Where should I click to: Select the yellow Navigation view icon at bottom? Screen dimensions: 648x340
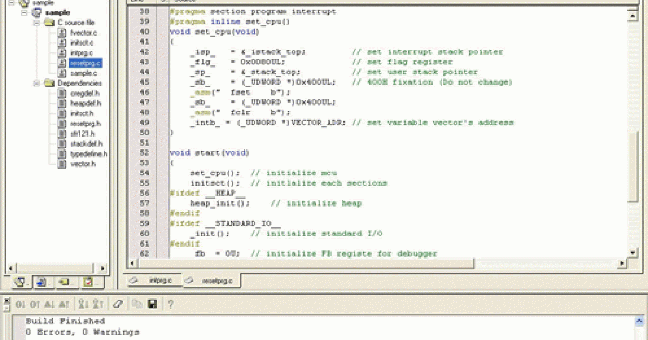click(x=64, y=281)
